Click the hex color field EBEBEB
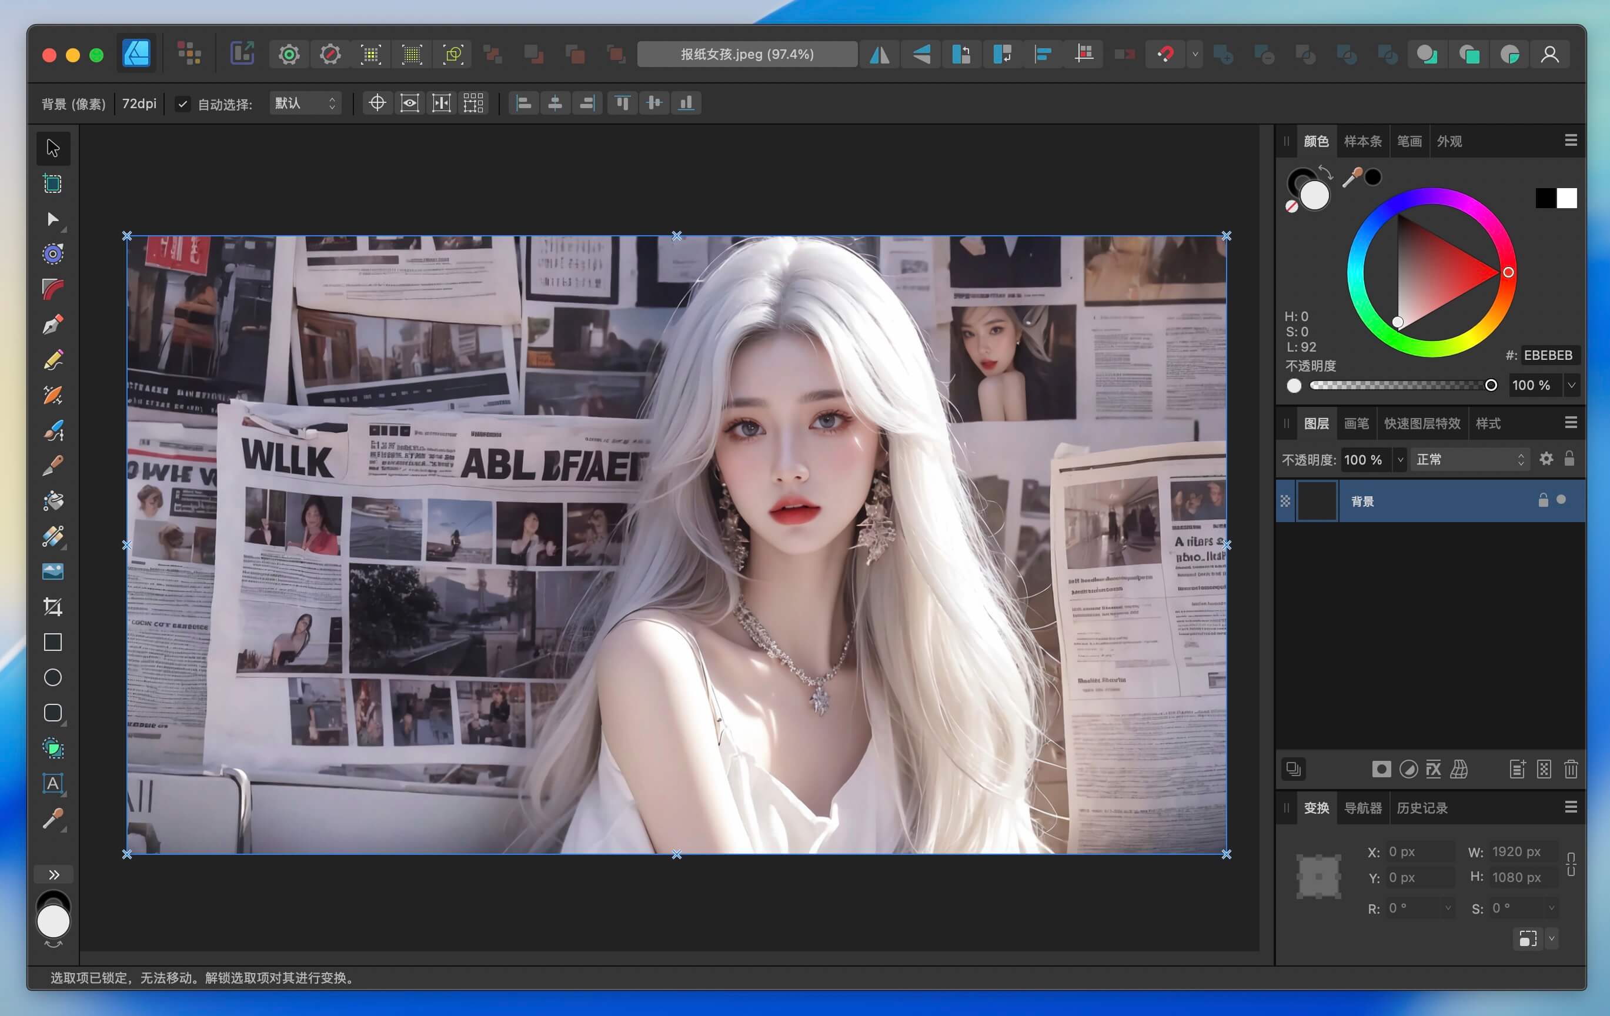This screenshot has width=1610, height=1016. (1548, 355)
